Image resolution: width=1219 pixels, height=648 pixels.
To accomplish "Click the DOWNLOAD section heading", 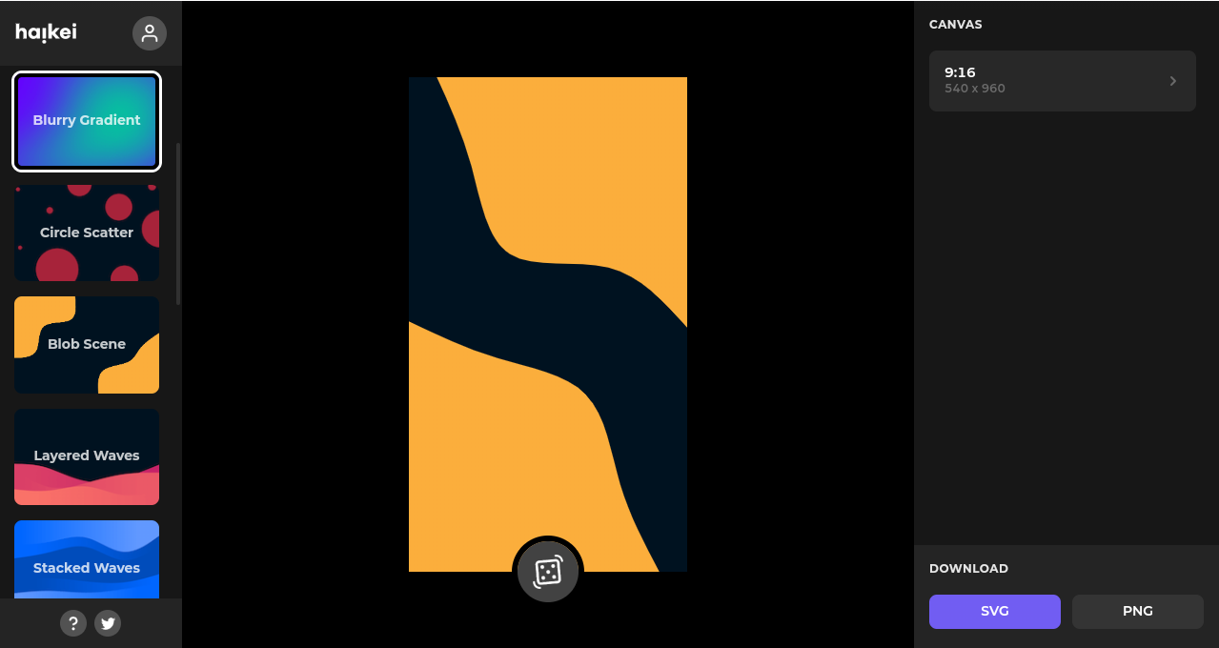I will point(968,569).
